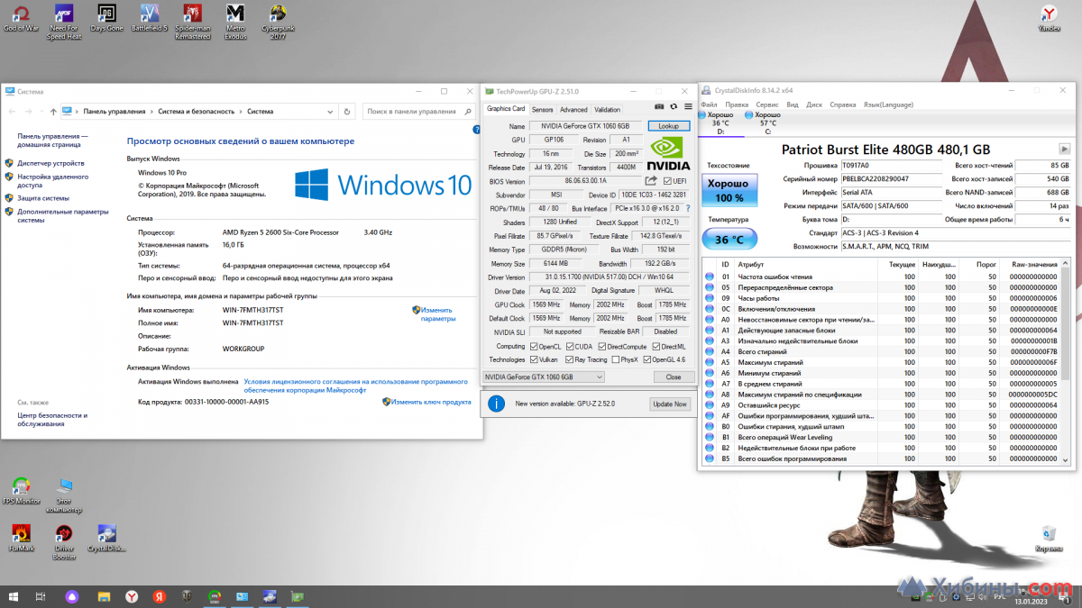This screenshot has width=1082, height=608.
Task: Click the Хорошо 100 % health status box
Action: (729, 191)
